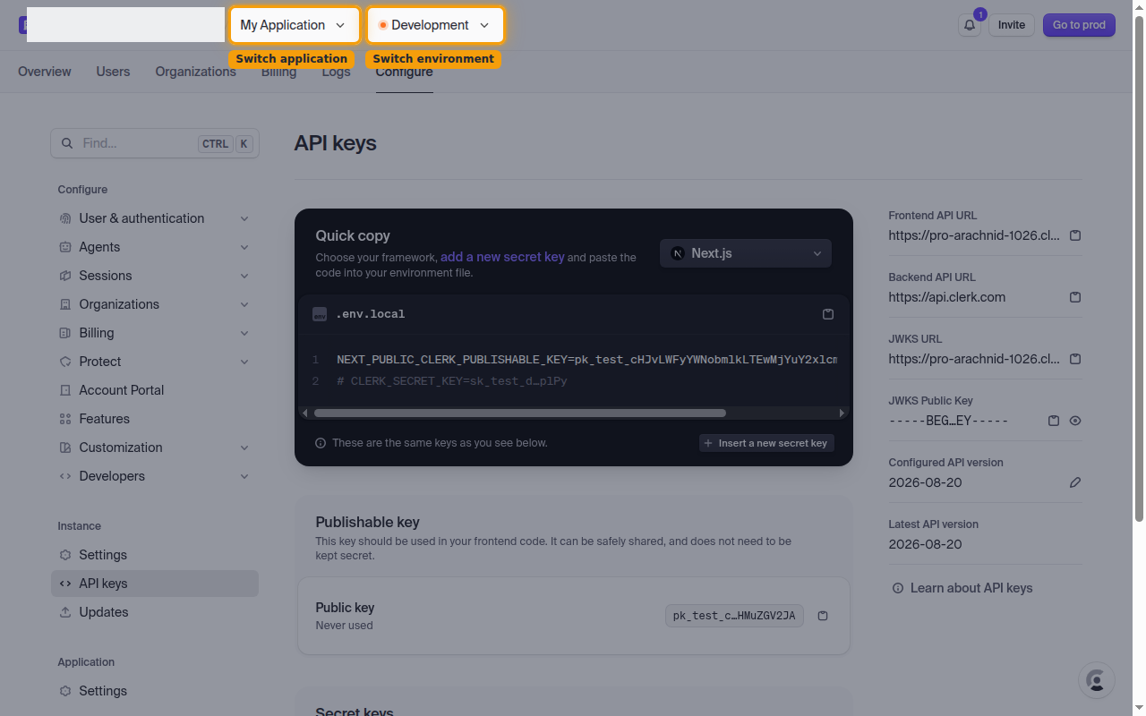Click the search magnifier icon
Viewport: 1146px width, 716px height.
(x=67, y=143)
